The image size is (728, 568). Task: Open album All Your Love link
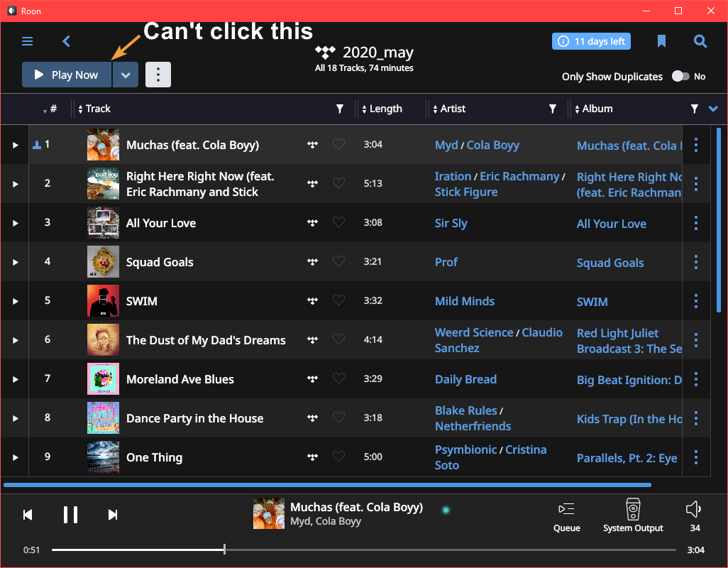coord(612,224)
